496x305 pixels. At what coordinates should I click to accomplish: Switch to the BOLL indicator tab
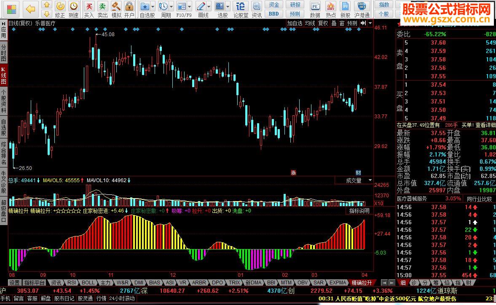coord(88,283)
